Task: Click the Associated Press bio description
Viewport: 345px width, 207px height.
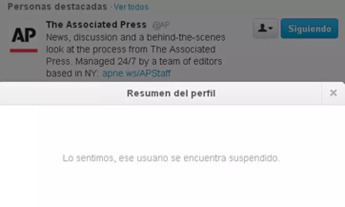Action: click(135, 55)
